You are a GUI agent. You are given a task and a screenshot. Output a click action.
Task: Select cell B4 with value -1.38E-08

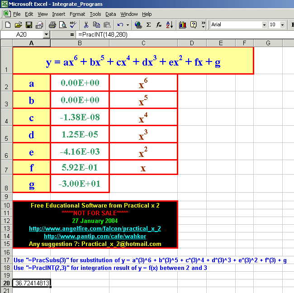[80, 117]
